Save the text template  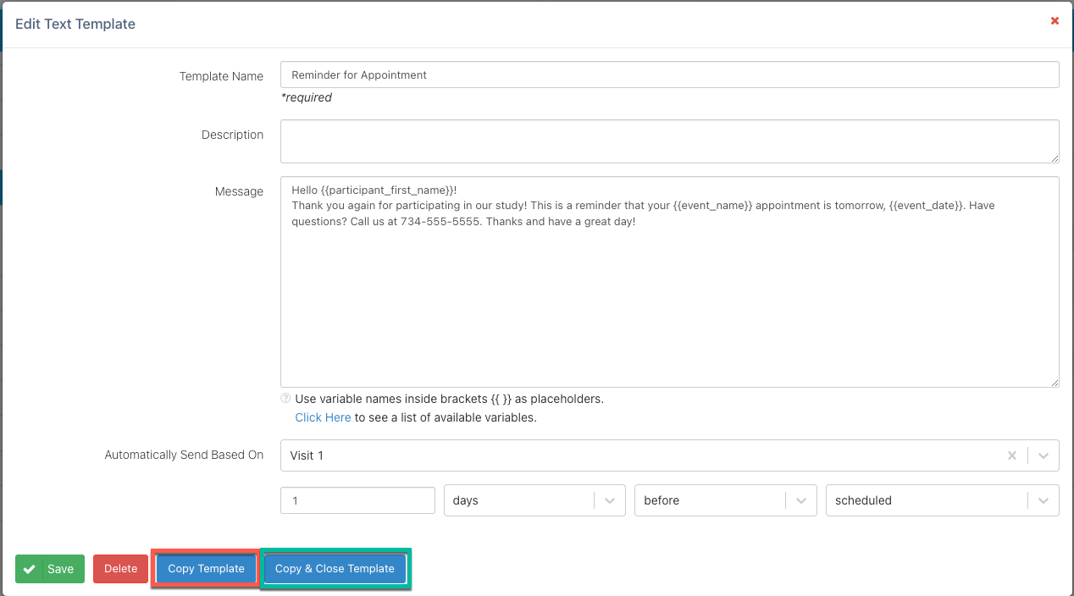pyautogui.click(x=49, y=569)
